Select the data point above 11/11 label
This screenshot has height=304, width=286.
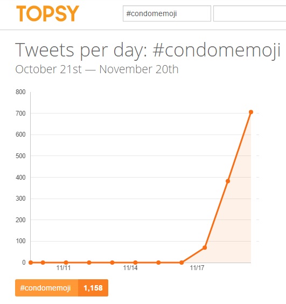click(x=66, y=263)
